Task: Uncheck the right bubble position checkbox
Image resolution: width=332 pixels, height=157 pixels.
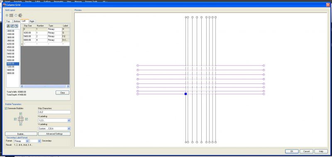Action: (27, 119)
